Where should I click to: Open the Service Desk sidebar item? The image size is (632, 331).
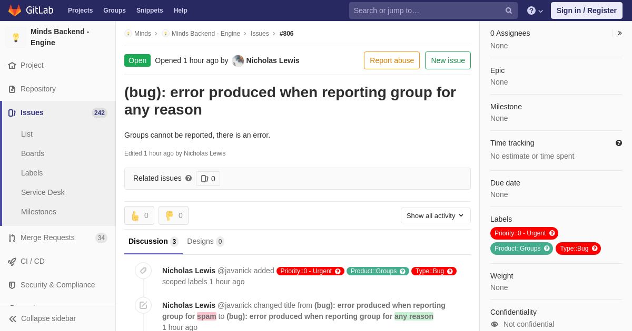tap(43, 192)
